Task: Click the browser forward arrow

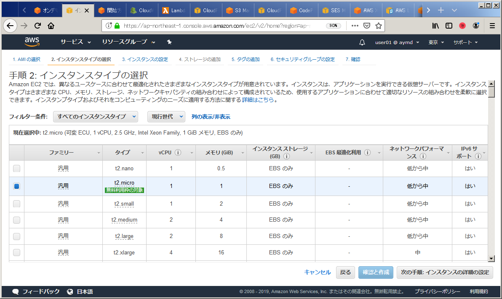Action: pos(24,26)
